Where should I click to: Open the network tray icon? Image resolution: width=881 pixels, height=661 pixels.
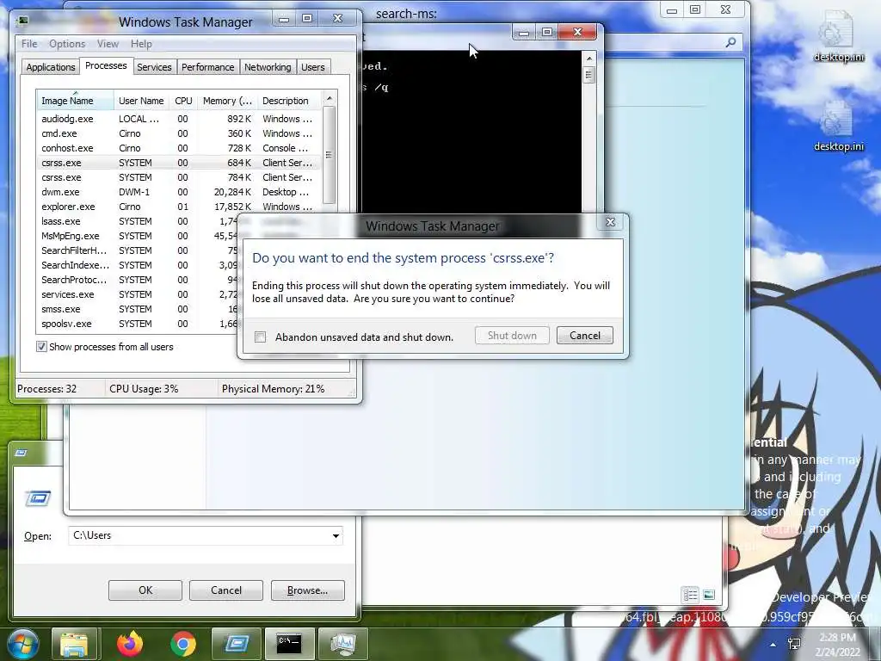tap(794, 644)
